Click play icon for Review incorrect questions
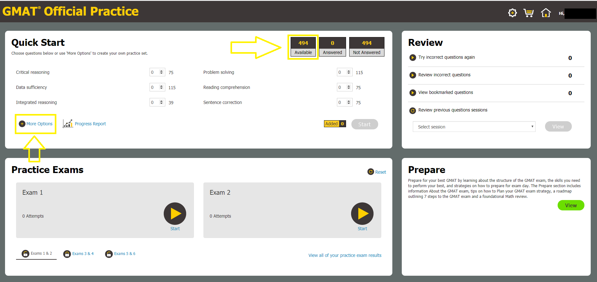 (x=412, y=75)
